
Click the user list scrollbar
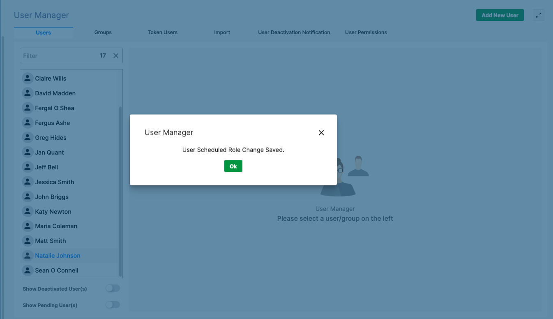pos(120,191)
